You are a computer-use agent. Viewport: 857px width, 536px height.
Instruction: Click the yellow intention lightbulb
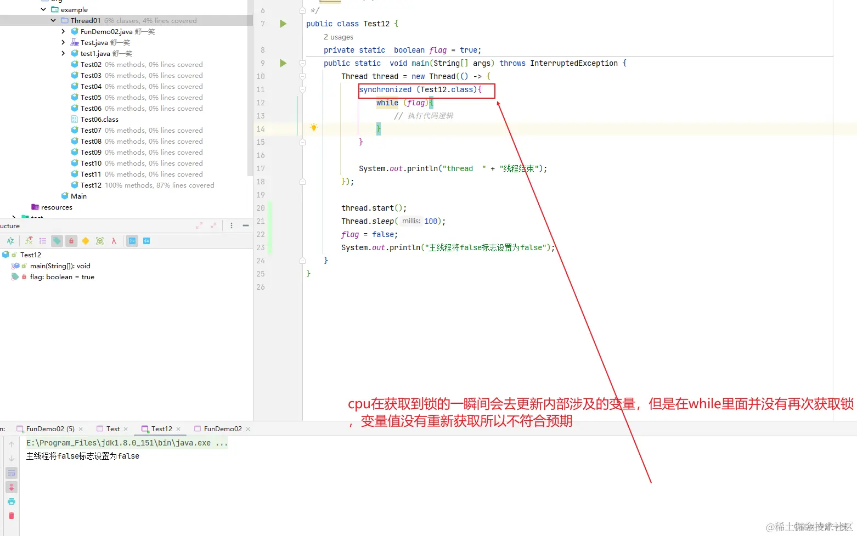314,127
